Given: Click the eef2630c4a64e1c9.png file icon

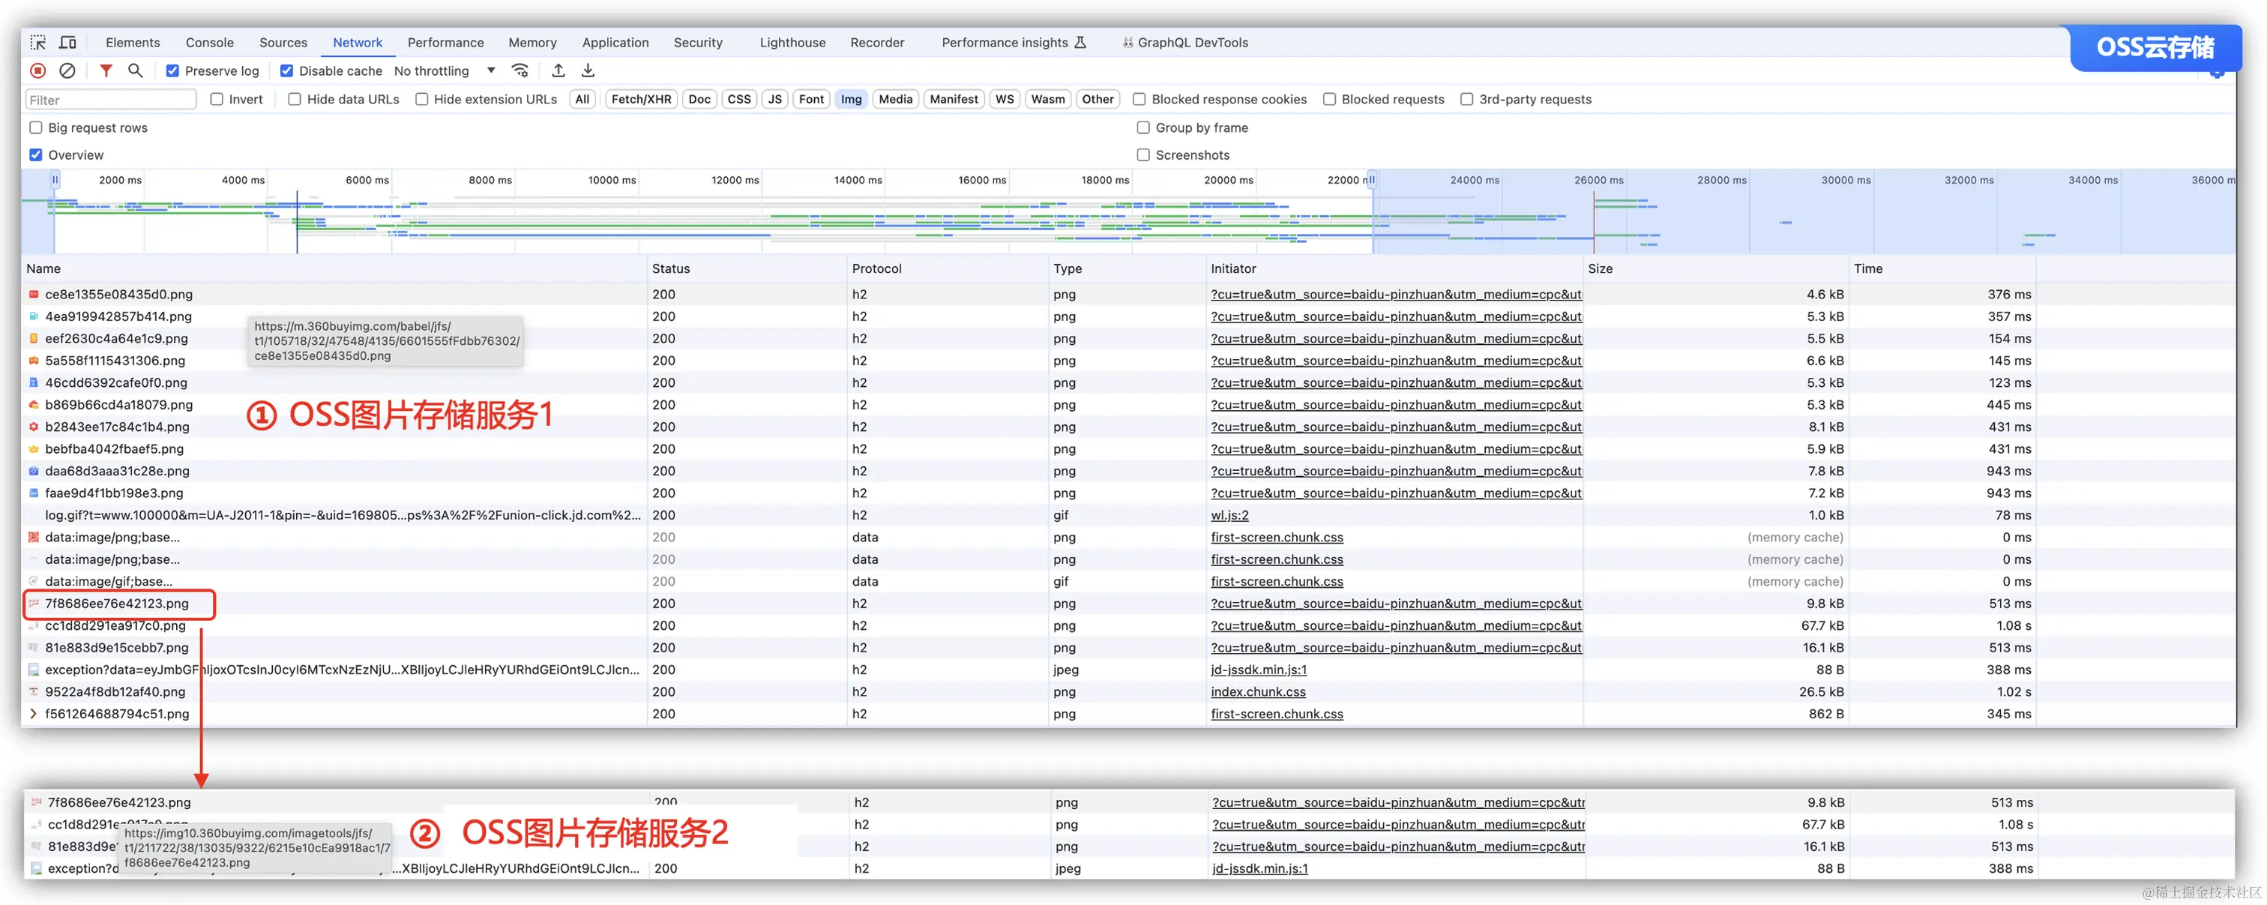Looking at the screenshot, I should coord(34,338).
